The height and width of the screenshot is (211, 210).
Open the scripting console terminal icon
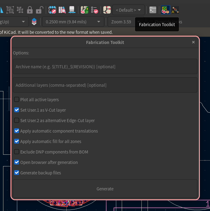[153, 10]
